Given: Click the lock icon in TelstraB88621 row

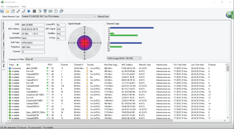Looking at the screenshot, I should (87, 92).
